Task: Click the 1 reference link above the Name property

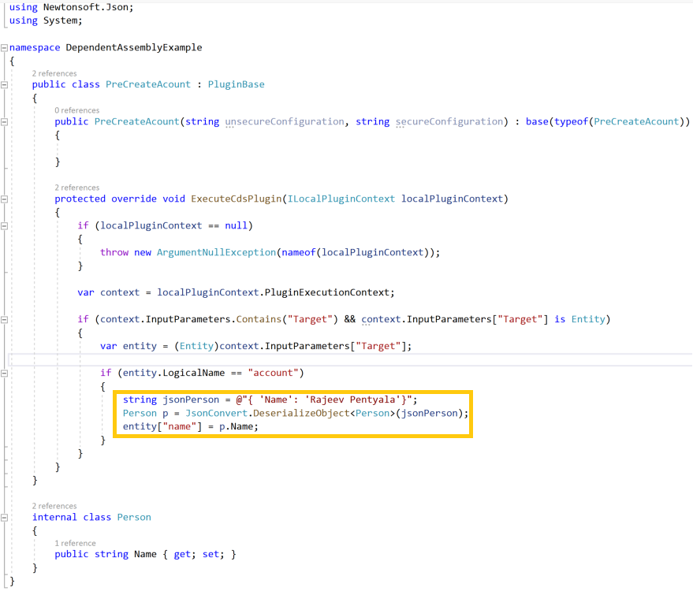Action: click(x=75, y=543)
